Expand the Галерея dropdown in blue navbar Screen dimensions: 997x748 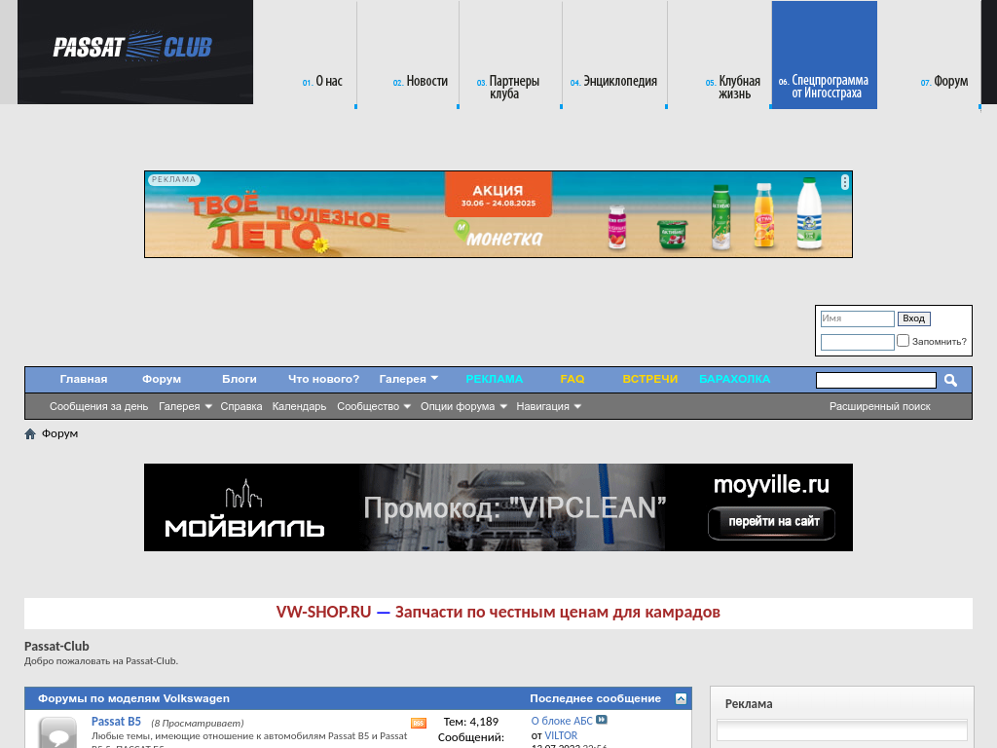pyautogui.click(x=409, y=379)
